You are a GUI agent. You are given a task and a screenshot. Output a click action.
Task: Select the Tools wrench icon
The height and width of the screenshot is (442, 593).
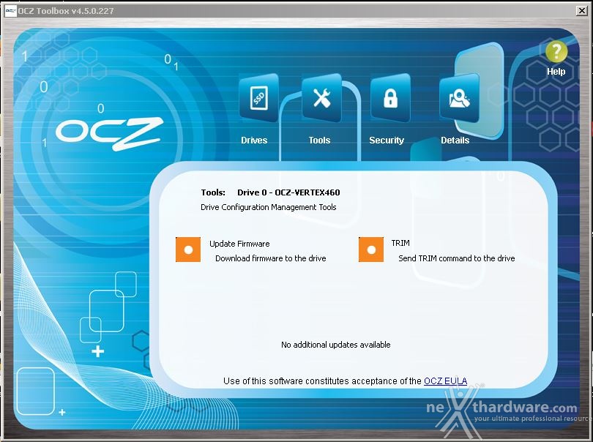click(x=322, y=98)
